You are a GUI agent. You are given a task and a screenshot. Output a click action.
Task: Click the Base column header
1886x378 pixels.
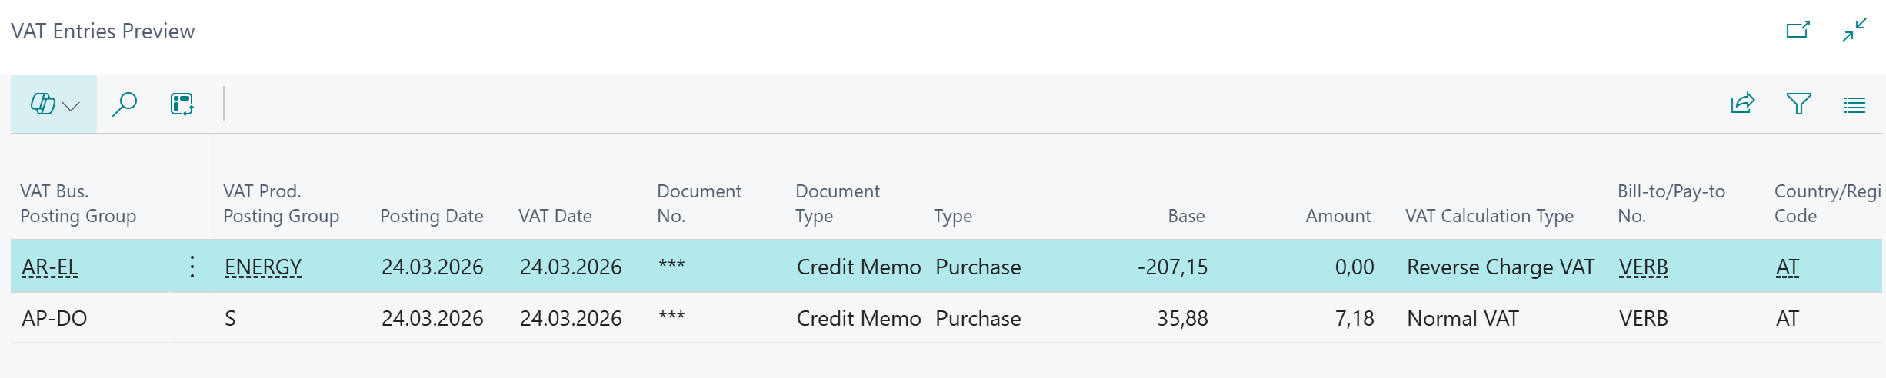[x=1186, y=216]
